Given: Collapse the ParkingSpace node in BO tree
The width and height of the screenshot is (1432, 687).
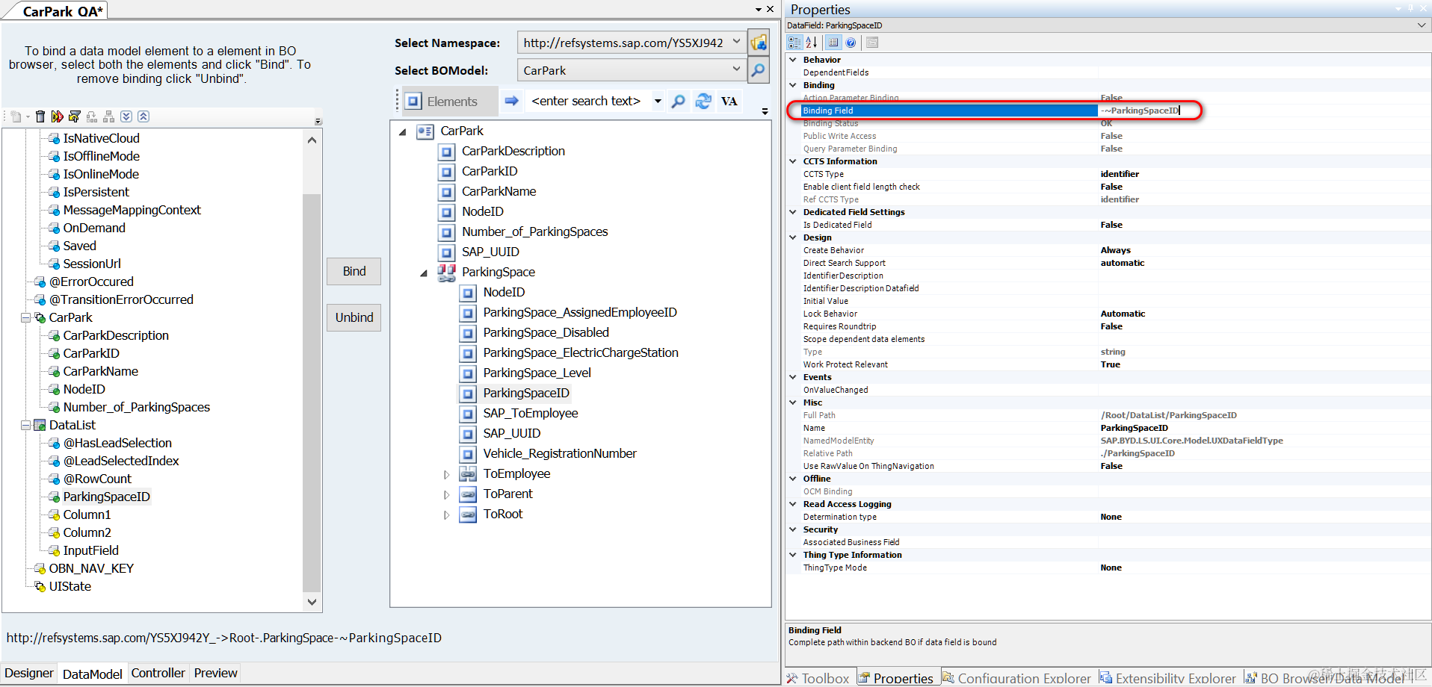Looking at the screenshot, I should click(x=424, y=273).
